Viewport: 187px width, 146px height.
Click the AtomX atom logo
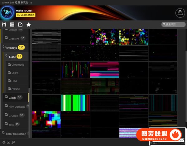point(7,13)
